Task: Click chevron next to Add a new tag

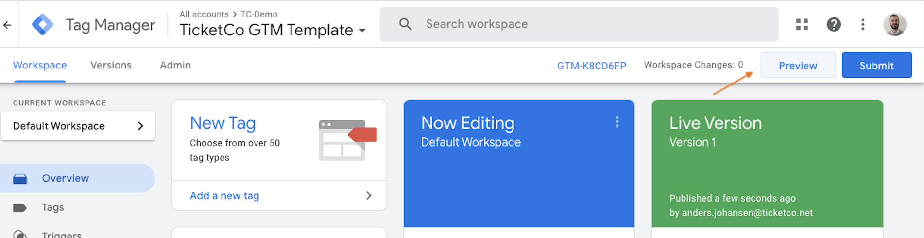Action: pos(369,196)
